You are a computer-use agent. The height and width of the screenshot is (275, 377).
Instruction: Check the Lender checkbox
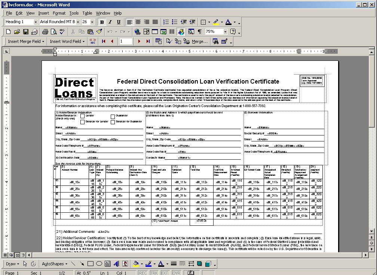pos(82,116)
